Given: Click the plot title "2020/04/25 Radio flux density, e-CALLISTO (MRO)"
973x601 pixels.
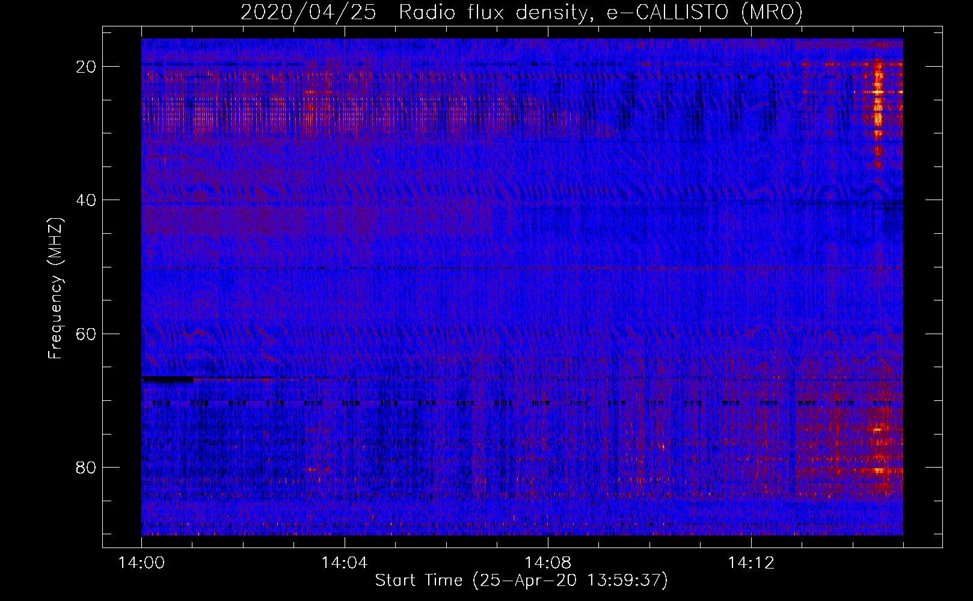Looking at the screenshot, I should tap(521, 12).
